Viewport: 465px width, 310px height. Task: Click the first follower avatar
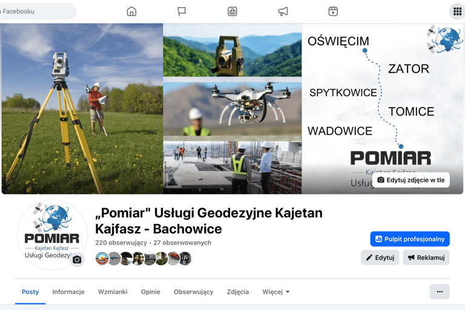[x=102, y=259]
